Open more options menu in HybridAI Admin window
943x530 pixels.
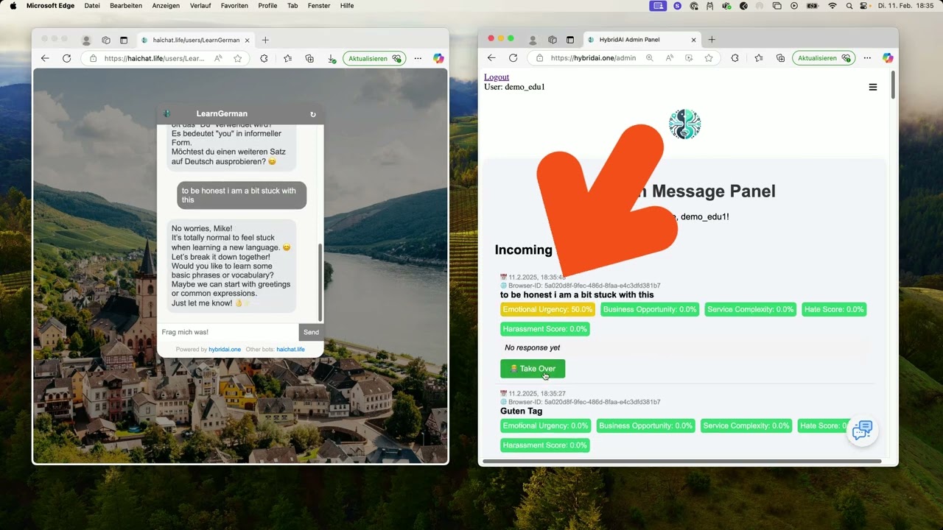[868, 58]
